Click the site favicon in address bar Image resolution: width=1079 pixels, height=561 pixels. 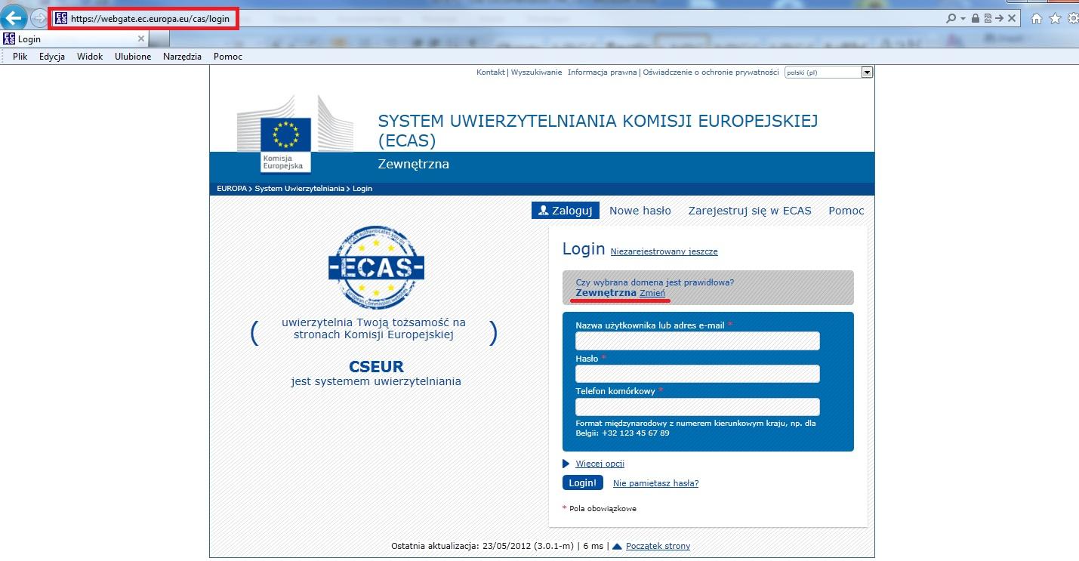[61, 19]
